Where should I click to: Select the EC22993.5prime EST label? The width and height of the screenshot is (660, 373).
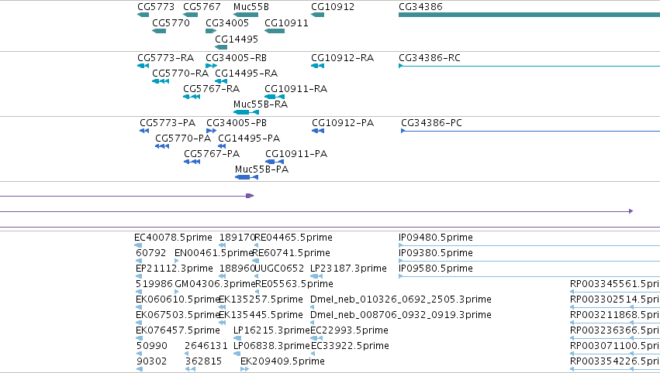[x=349, y=330]
